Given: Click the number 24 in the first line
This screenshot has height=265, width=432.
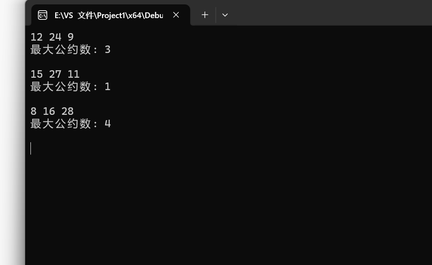Looking at the screenshot, I should click(55, 37).
